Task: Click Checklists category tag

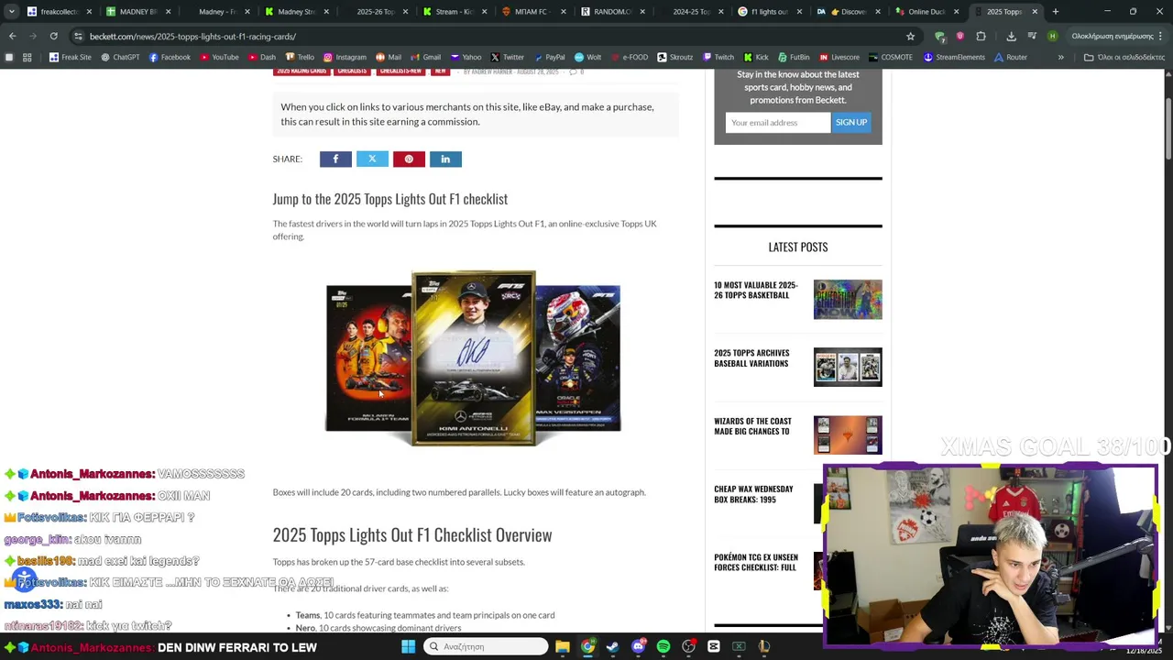Action: [x=352, y=71]
